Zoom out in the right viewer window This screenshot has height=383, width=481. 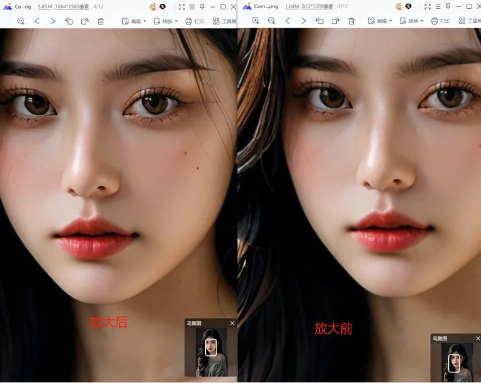(271, 21)
